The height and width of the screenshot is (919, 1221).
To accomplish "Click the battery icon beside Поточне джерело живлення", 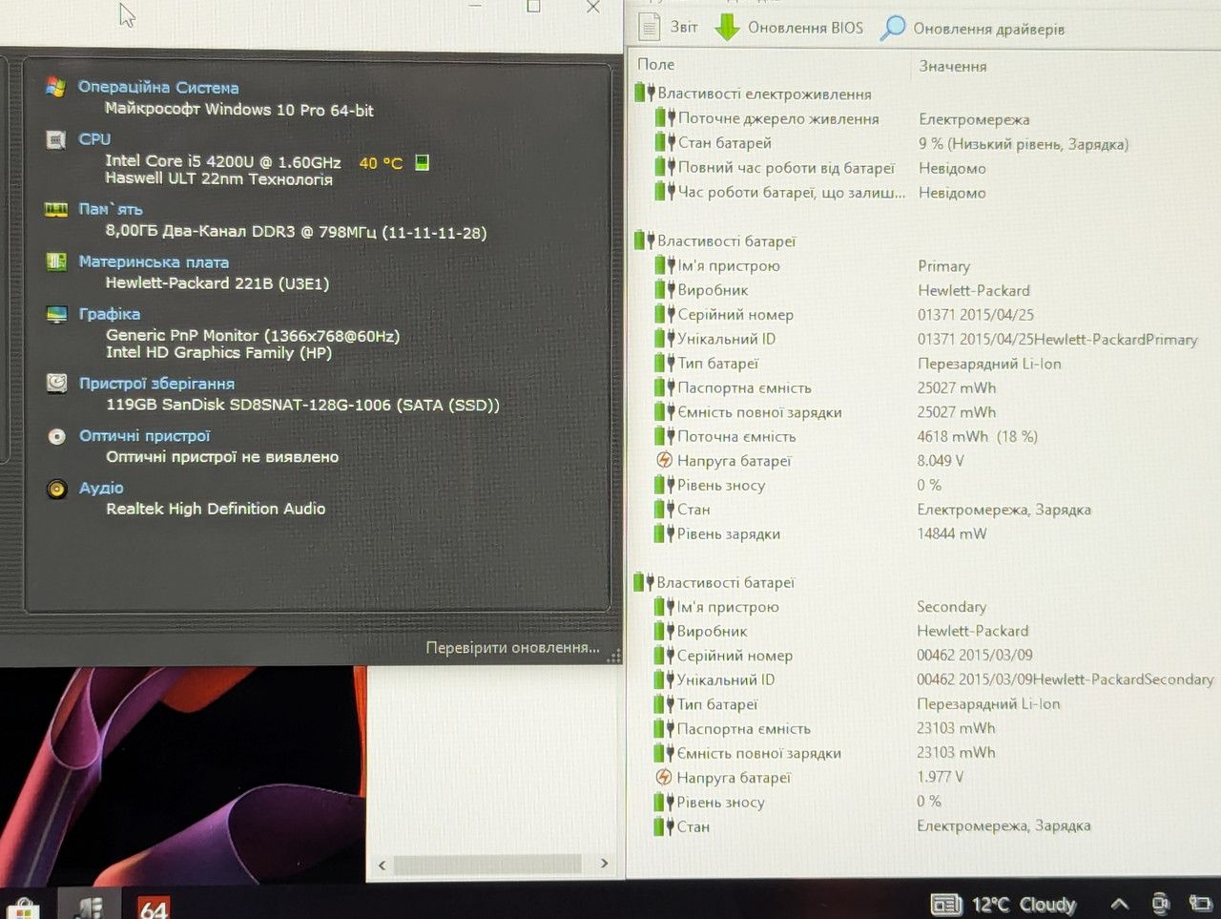I will point(665,118).
